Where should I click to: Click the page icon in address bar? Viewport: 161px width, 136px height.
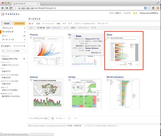(x=16, y=8)
